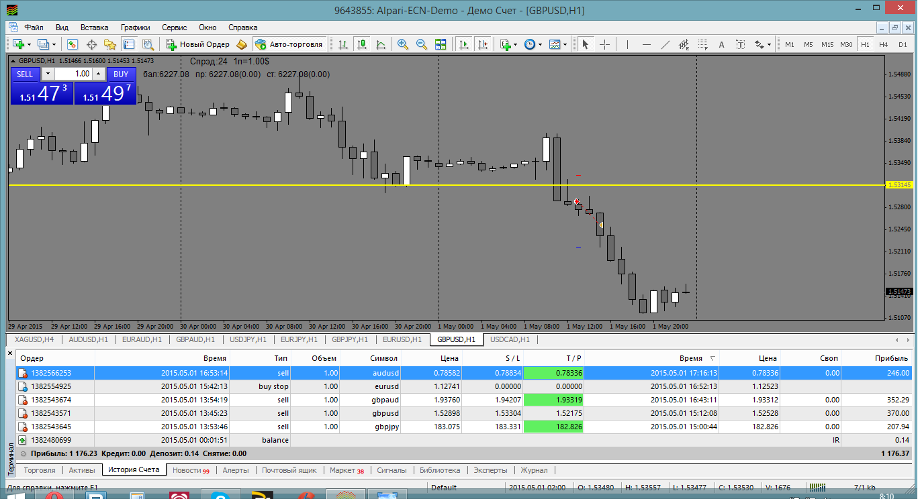
Task: Select order 1382554925 buy stop row
Action: [x=464, y=386]
